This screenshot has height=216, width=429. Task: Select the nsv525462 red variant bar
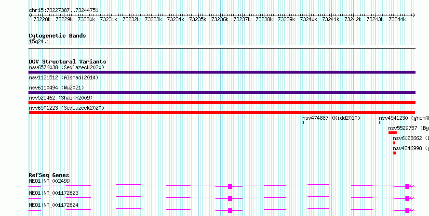click(x=222, y=102)
